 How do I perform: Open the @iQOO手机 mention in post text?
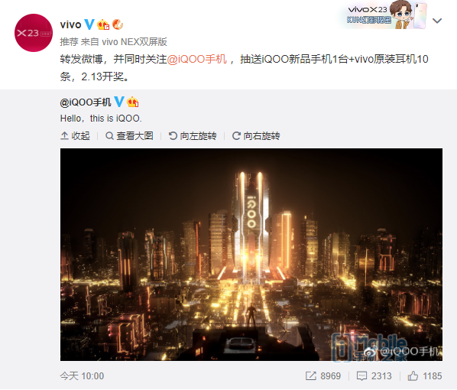(x=197, y=59)
